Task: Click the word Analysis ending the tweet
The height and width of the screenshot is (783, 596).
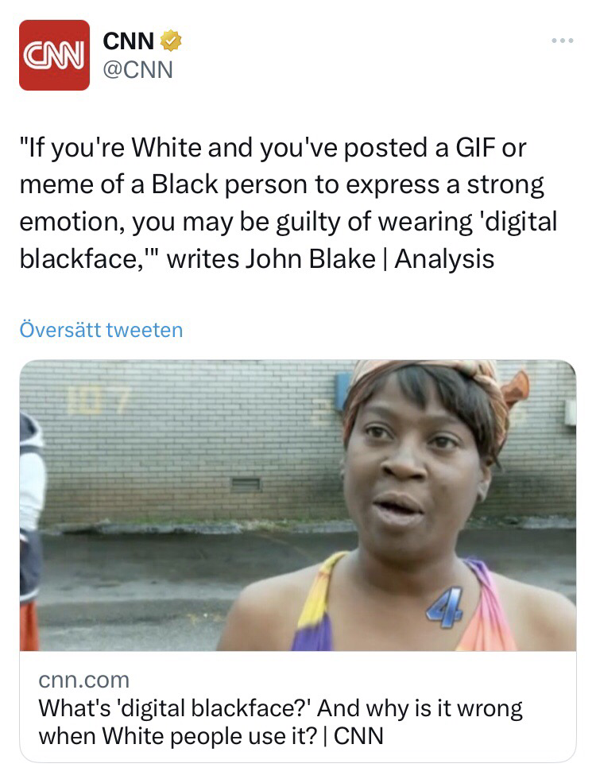Action: [x=444, y=259]
